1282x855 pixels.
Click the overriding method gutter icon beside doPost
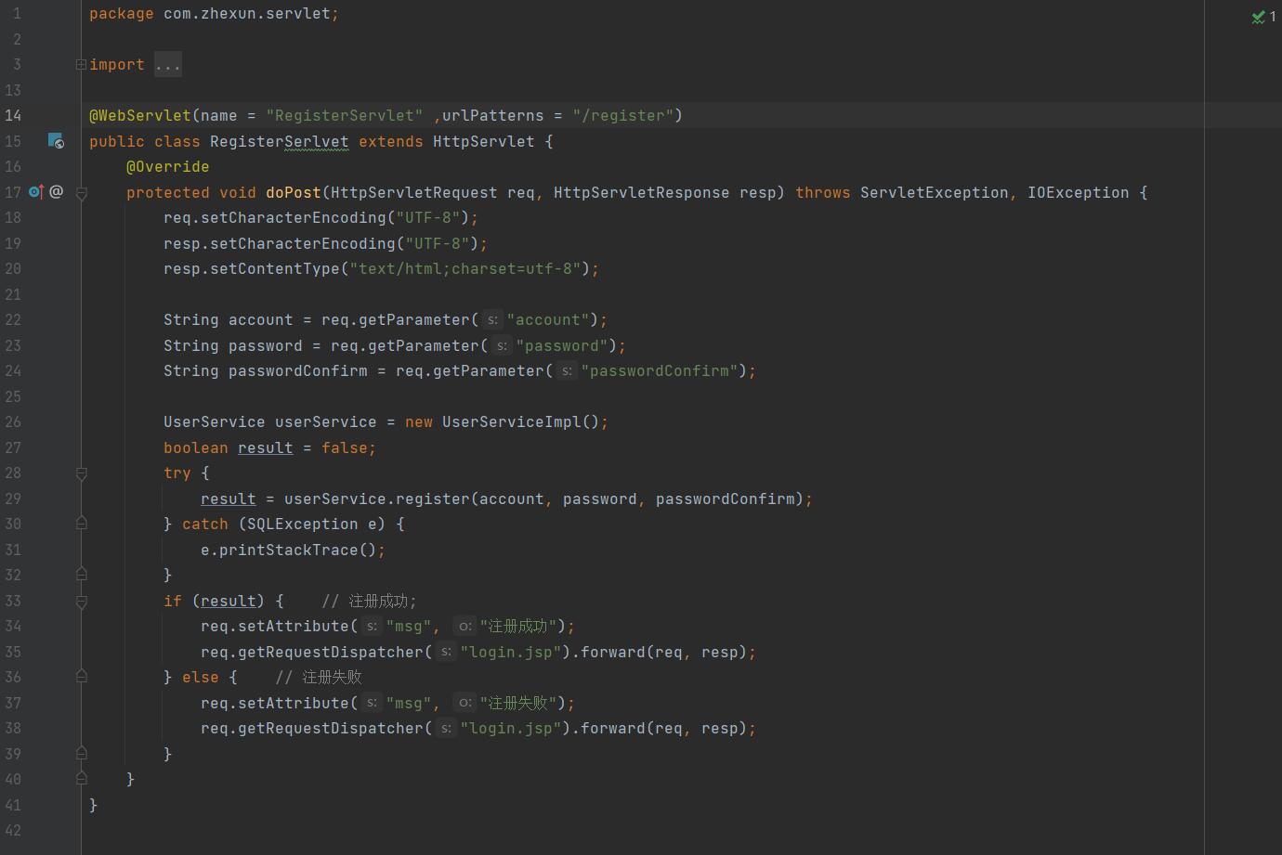tap(36, 192)
